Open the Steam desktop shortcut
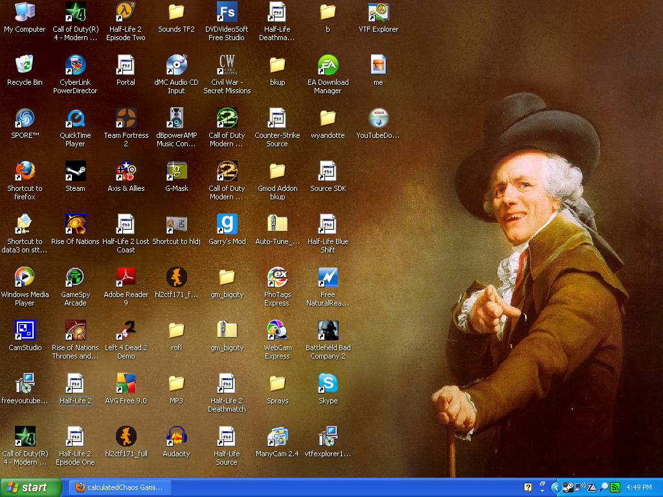Viewport: 663px width, 497px height. point(75,171)
